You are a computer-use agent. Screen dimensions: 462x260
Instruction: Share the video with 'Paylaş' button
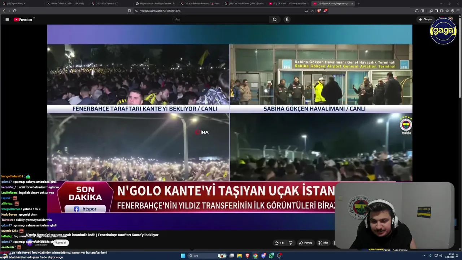[305, 243]
